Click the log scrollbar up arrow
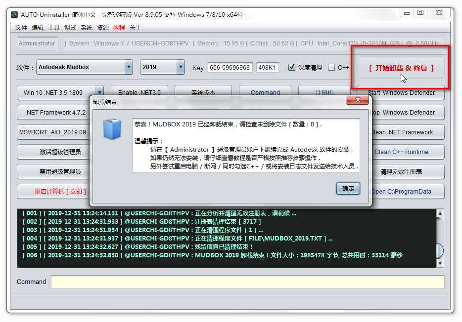This screenshot has width=462, height=322. pyautogui.click(x=440, y=213)
